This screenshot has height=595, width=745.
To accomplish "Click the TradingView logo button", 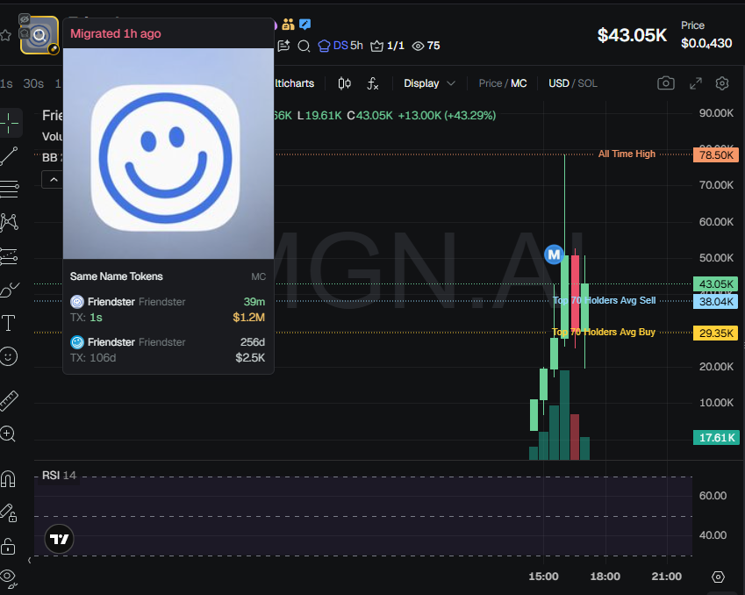I will coord(59,539).
